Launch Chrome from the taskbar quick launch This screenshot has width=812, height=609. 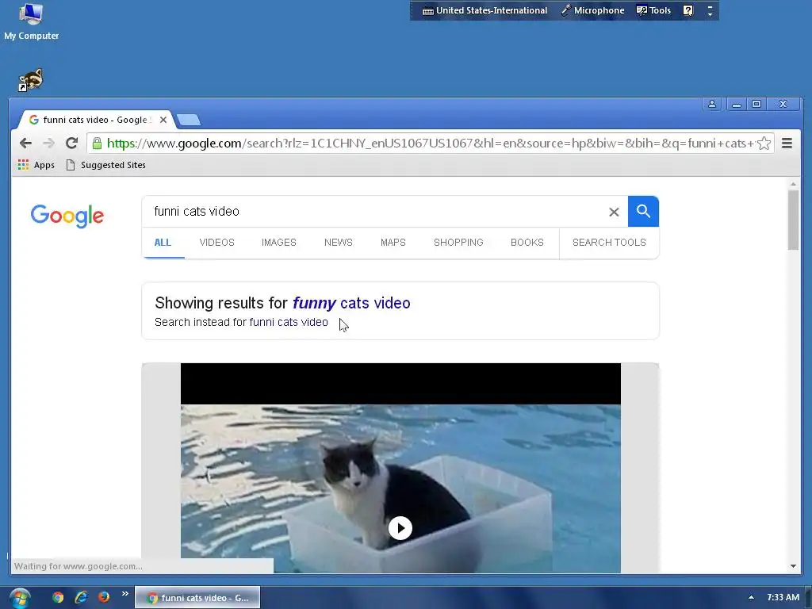[x=58, y=597]
